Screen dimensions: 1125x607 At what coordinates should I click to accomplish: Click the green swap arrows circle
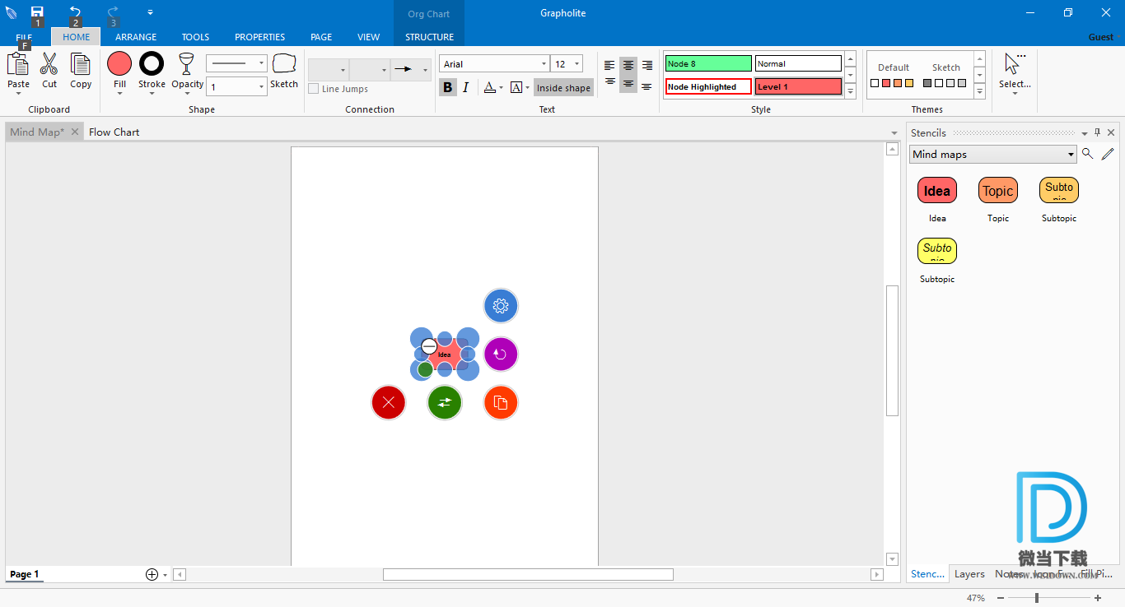(x=445, y=402)
